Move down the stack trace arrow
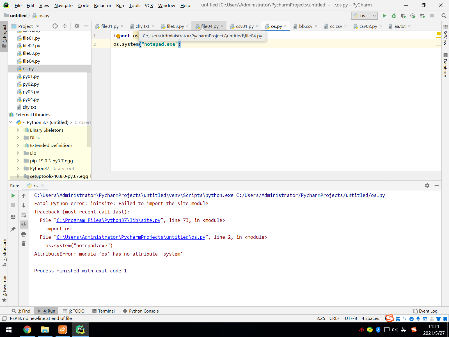 point(24,205)
